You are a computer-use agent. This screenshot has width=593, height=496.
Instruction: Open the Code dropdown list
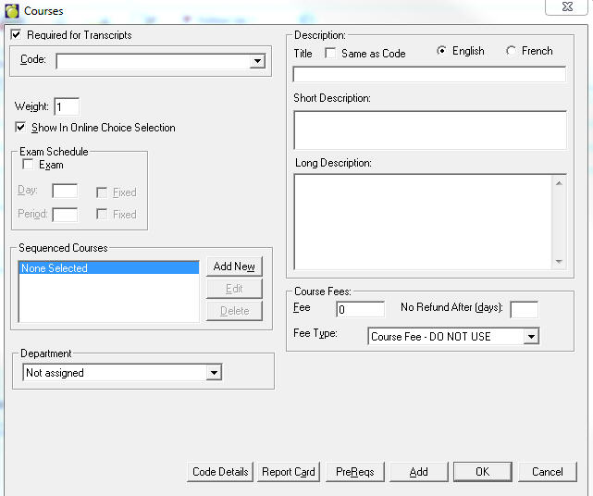[257, 62]
